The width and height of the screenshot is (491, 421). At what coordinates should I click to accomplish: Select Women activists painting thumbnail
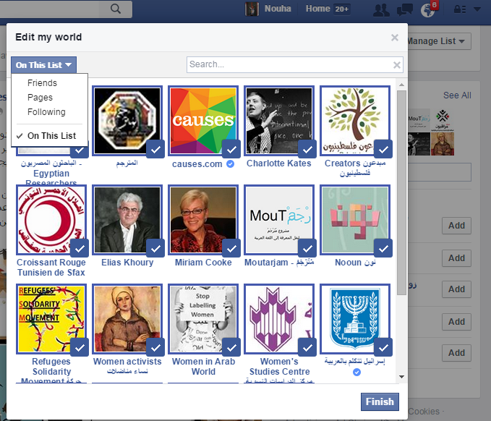click(127, 318)
